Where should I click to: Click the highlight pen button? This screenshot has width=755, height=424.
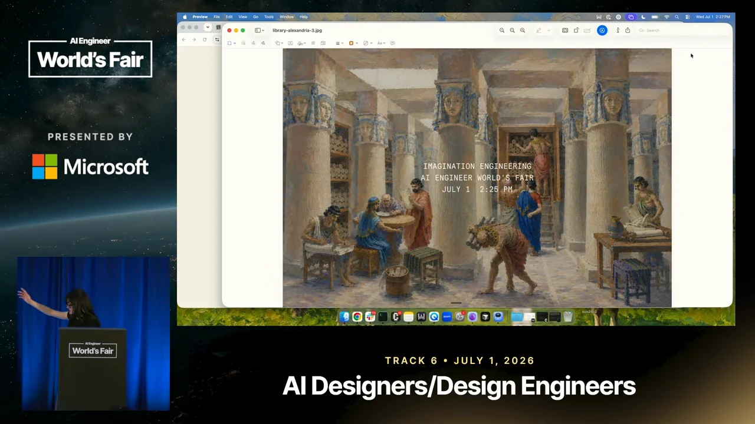[539, 30]
